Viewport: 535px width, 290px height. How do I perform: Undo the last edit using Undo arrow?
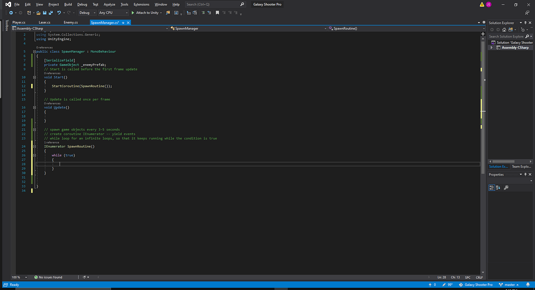(x=59, y=13)
